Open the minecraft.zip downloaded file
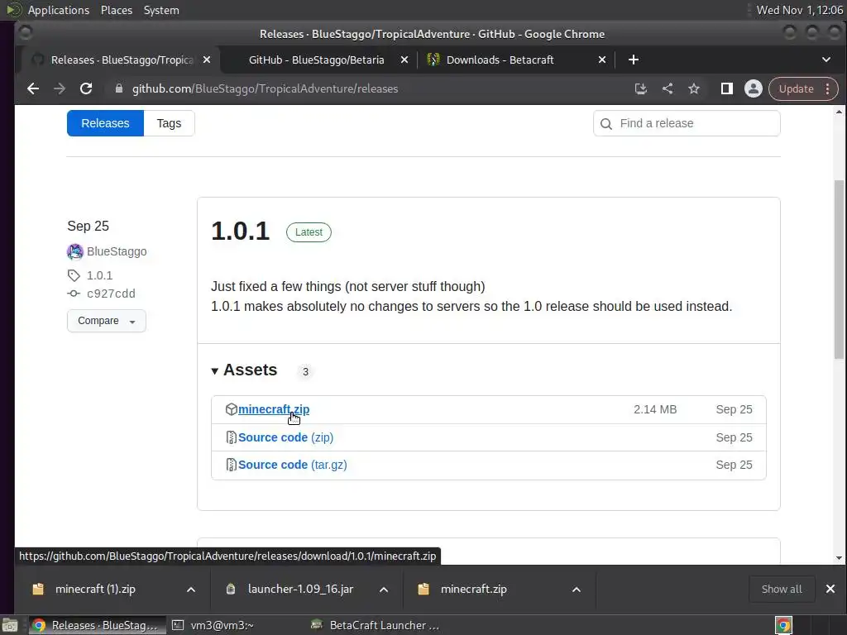847x635 pixels. pos(473,589)
